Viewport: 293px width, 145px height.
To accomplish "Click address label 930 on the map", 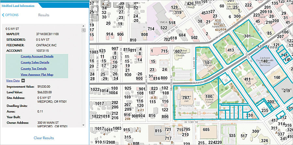I will point(128,75).
